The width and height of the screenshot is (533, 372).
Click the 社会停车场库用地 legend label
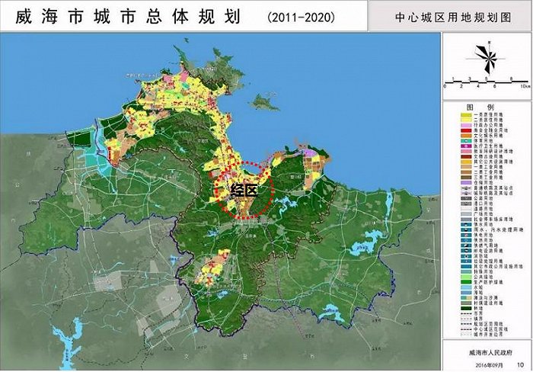pyautogui.click(x=493, y=220)
